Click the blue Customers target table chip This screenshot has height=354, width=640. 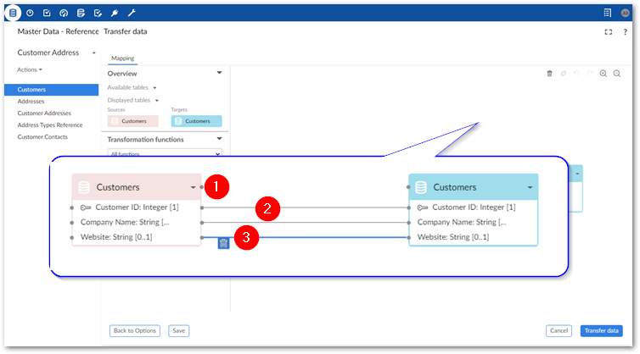196,121
